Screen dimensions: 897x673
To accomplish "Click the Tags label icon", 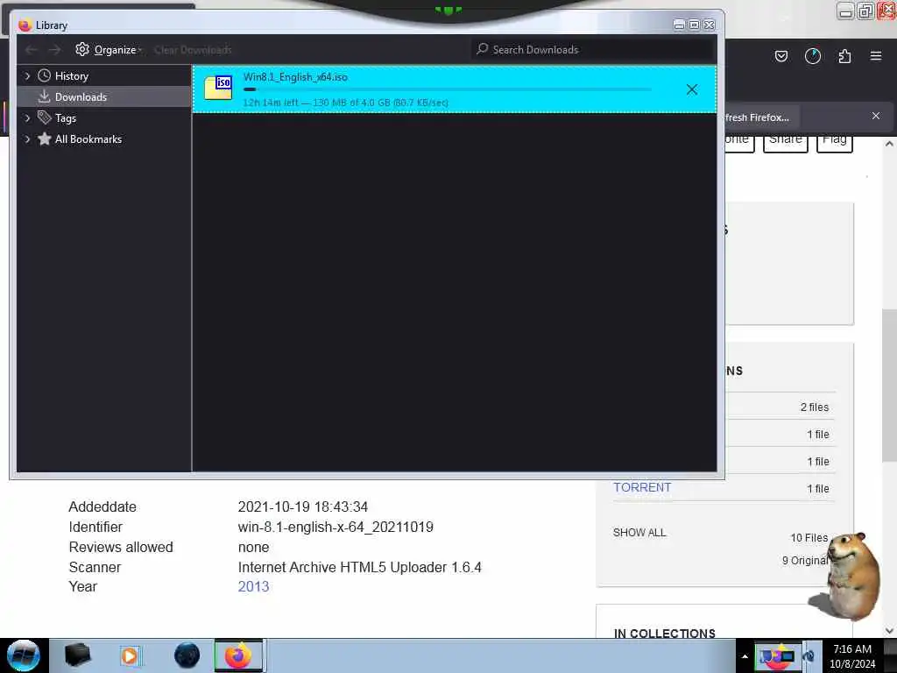I will [x=44, y=117].
